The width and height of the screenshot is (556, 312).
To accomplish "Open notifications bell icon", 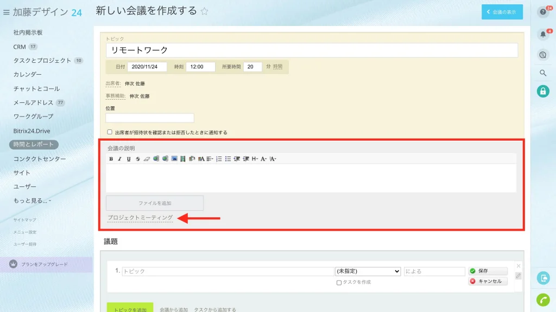I will [543, 34].
